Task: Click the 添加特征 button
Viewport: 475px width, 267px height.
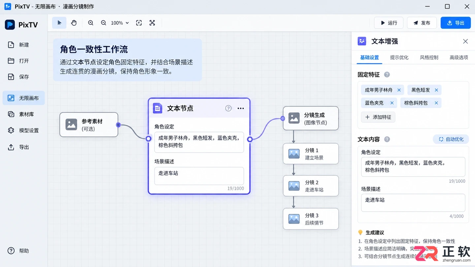Action: click(378, 117)
